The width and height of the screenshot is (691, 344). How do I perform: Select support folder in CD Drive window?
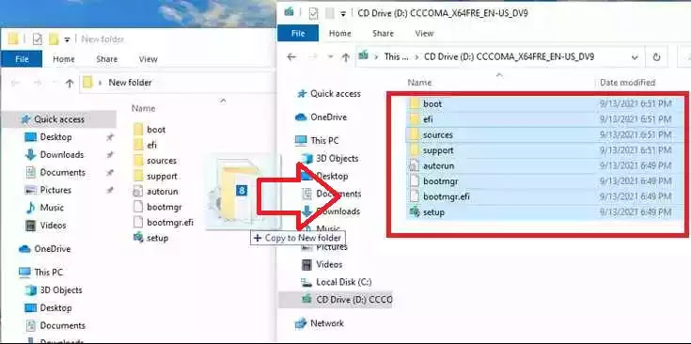[545, 150]
